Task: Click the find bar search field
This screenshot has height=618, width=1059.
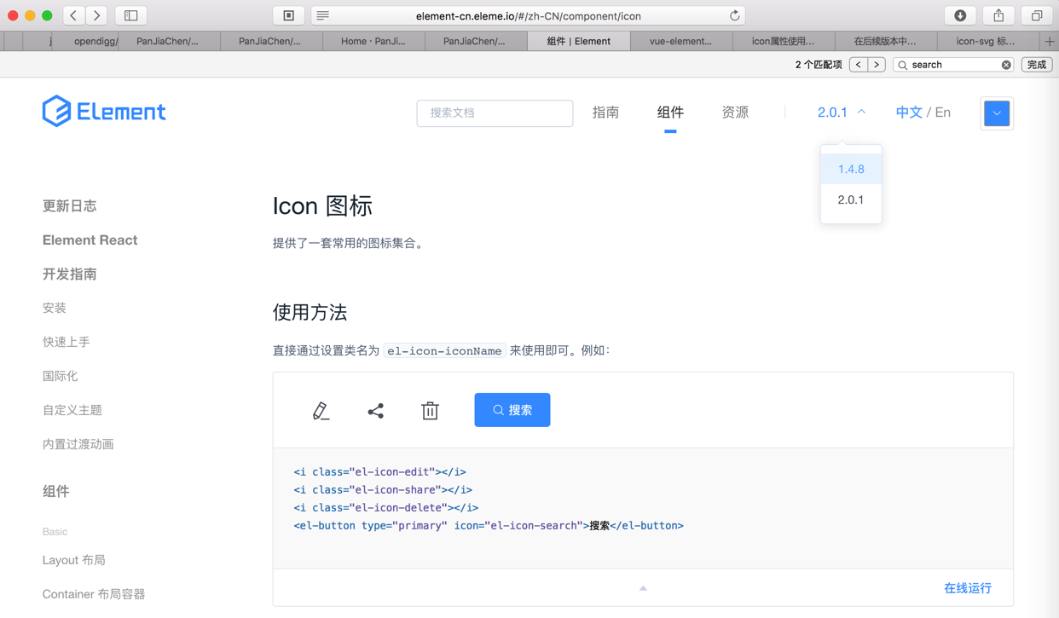Action: tap(953, 65)
